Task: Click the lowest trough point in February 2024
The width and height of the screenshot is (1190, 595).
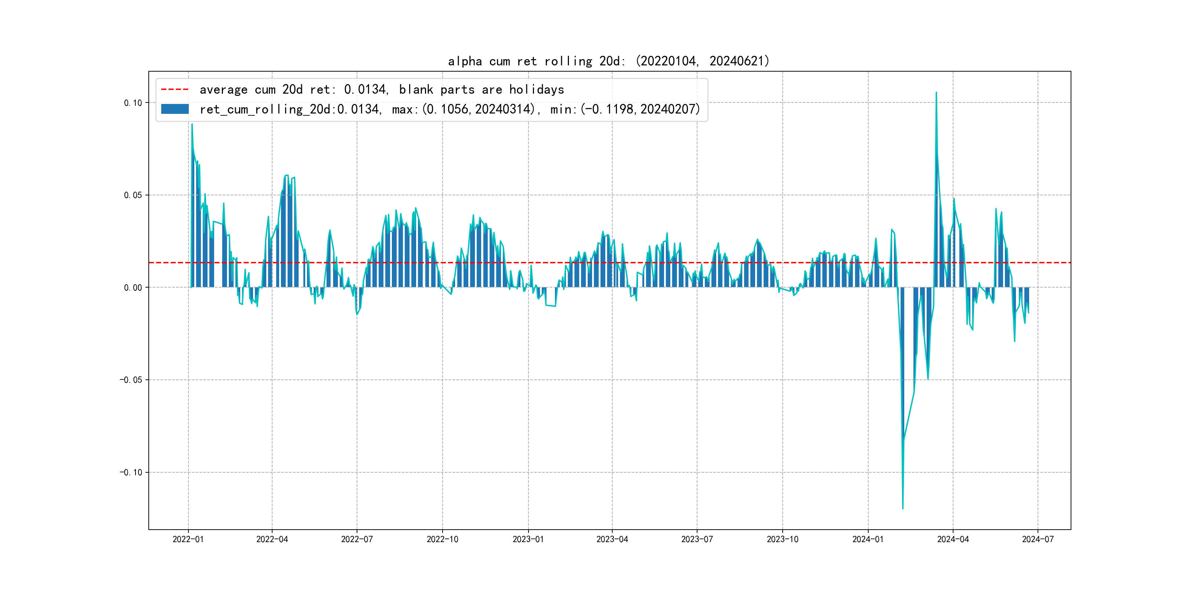Action: (x=903, y=508)
